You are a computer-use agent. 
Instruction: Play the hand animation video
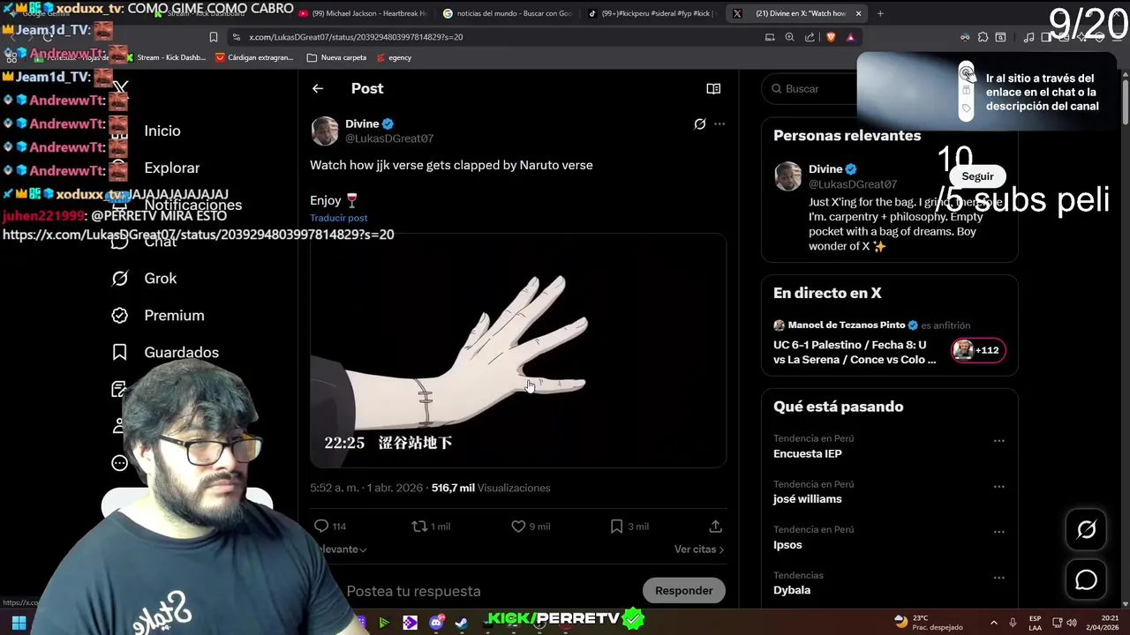pos(518,350)
